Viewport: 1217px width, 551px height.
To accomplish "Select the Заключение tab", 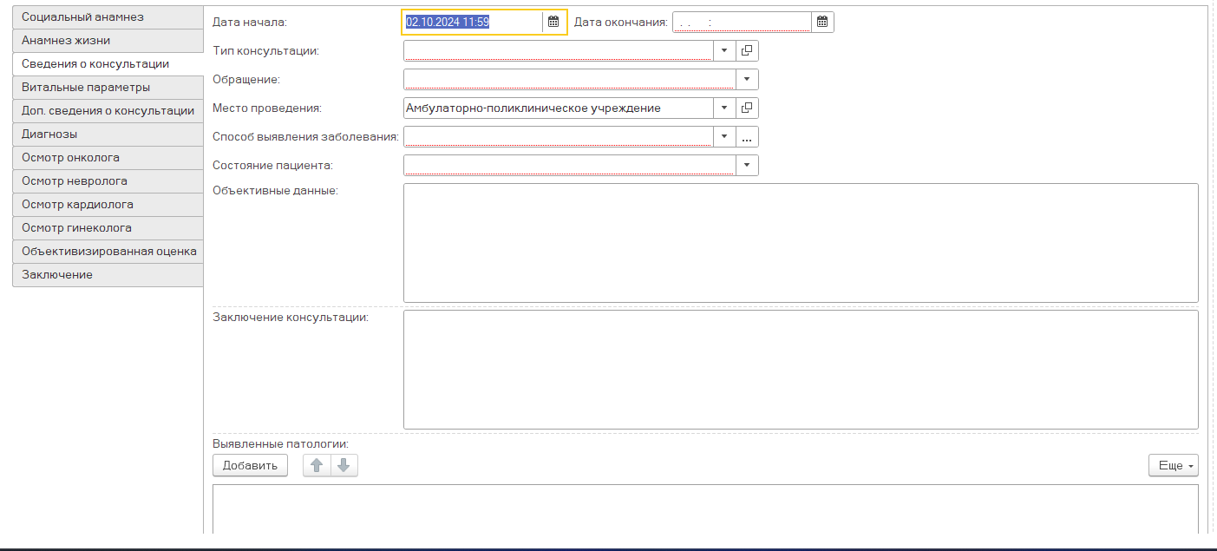I will coord(108,275).
